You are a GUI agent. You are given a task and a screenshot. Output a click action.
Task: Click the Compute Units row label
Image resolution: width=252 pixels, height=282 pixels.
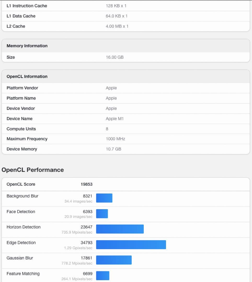(21, 129)
